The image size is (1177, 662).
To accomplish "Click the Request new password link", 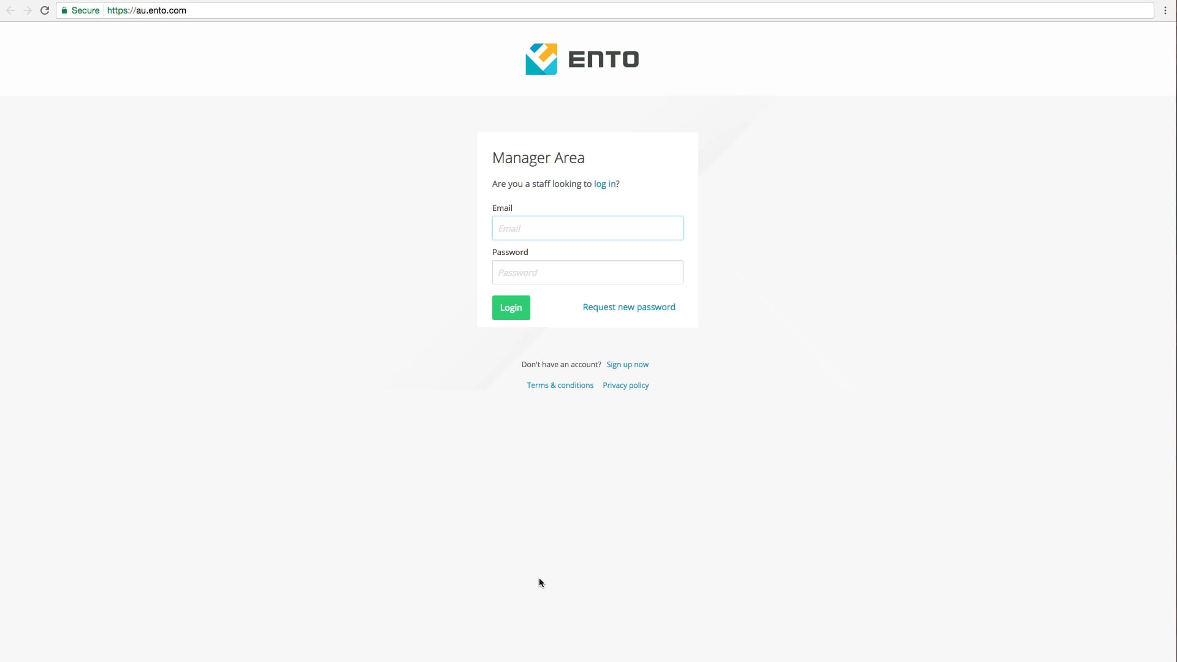I will 628,306.
